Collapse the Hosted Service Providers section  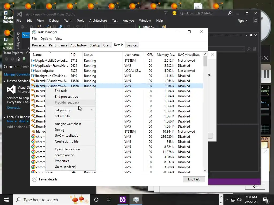pos(5,81)
